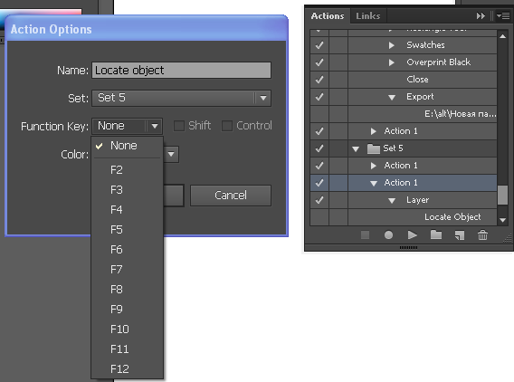Click the Create New Action icon
Image resolution: width=514 pixels, height=382 pixels.
pos(460,234)
